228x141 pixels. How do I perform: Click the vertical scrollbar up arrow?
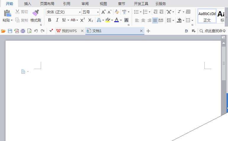pos(224,43)
